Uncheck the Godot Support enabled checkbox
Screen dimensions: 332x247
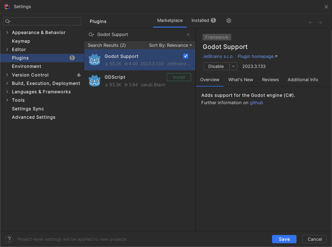[186, 56]
